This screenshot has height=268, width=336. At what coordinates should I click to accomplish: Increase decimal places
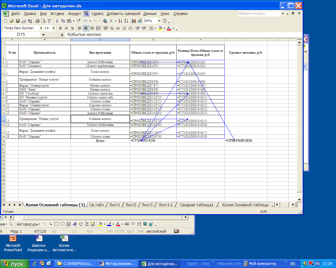tap(124, 28)
